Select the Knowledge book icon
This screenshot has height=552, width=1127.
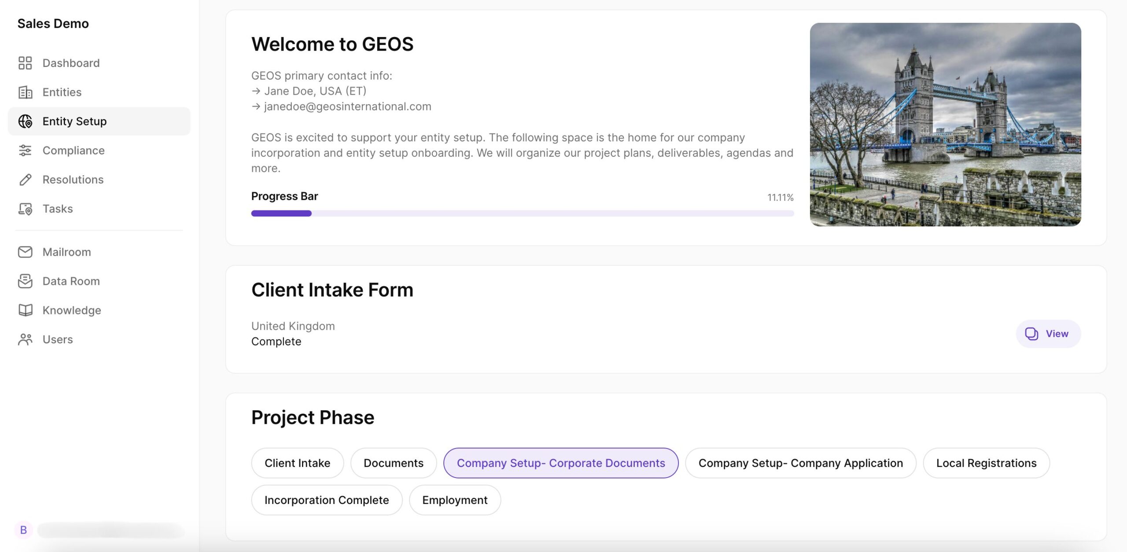(25, 309)
